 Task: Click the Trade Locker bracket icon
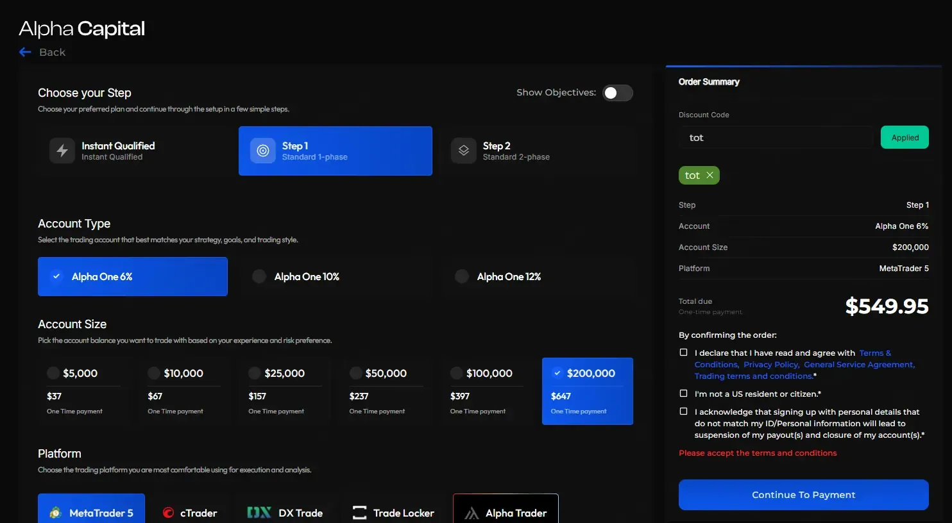(360, 513)
